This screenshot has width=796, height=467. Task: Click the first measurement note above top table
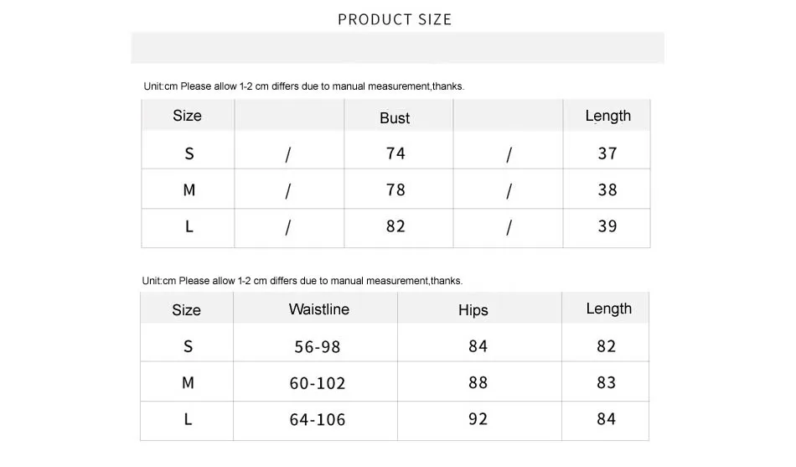303,86
